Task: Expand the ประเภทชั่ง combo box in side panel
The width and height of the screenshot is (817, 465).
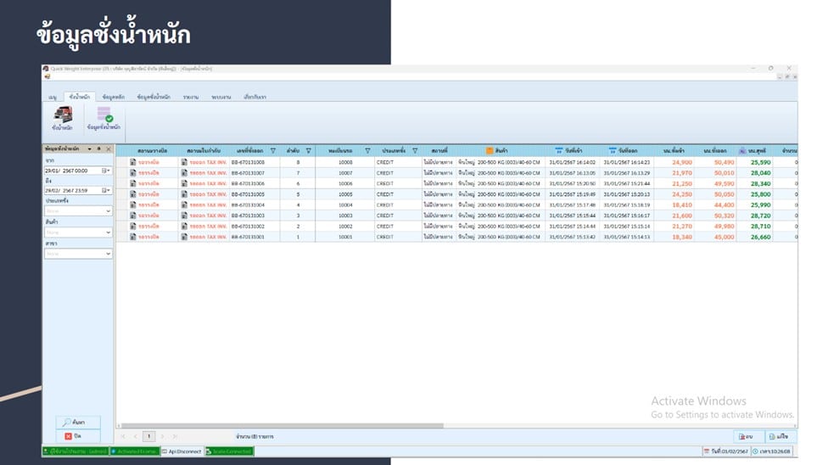Action: 108,211
